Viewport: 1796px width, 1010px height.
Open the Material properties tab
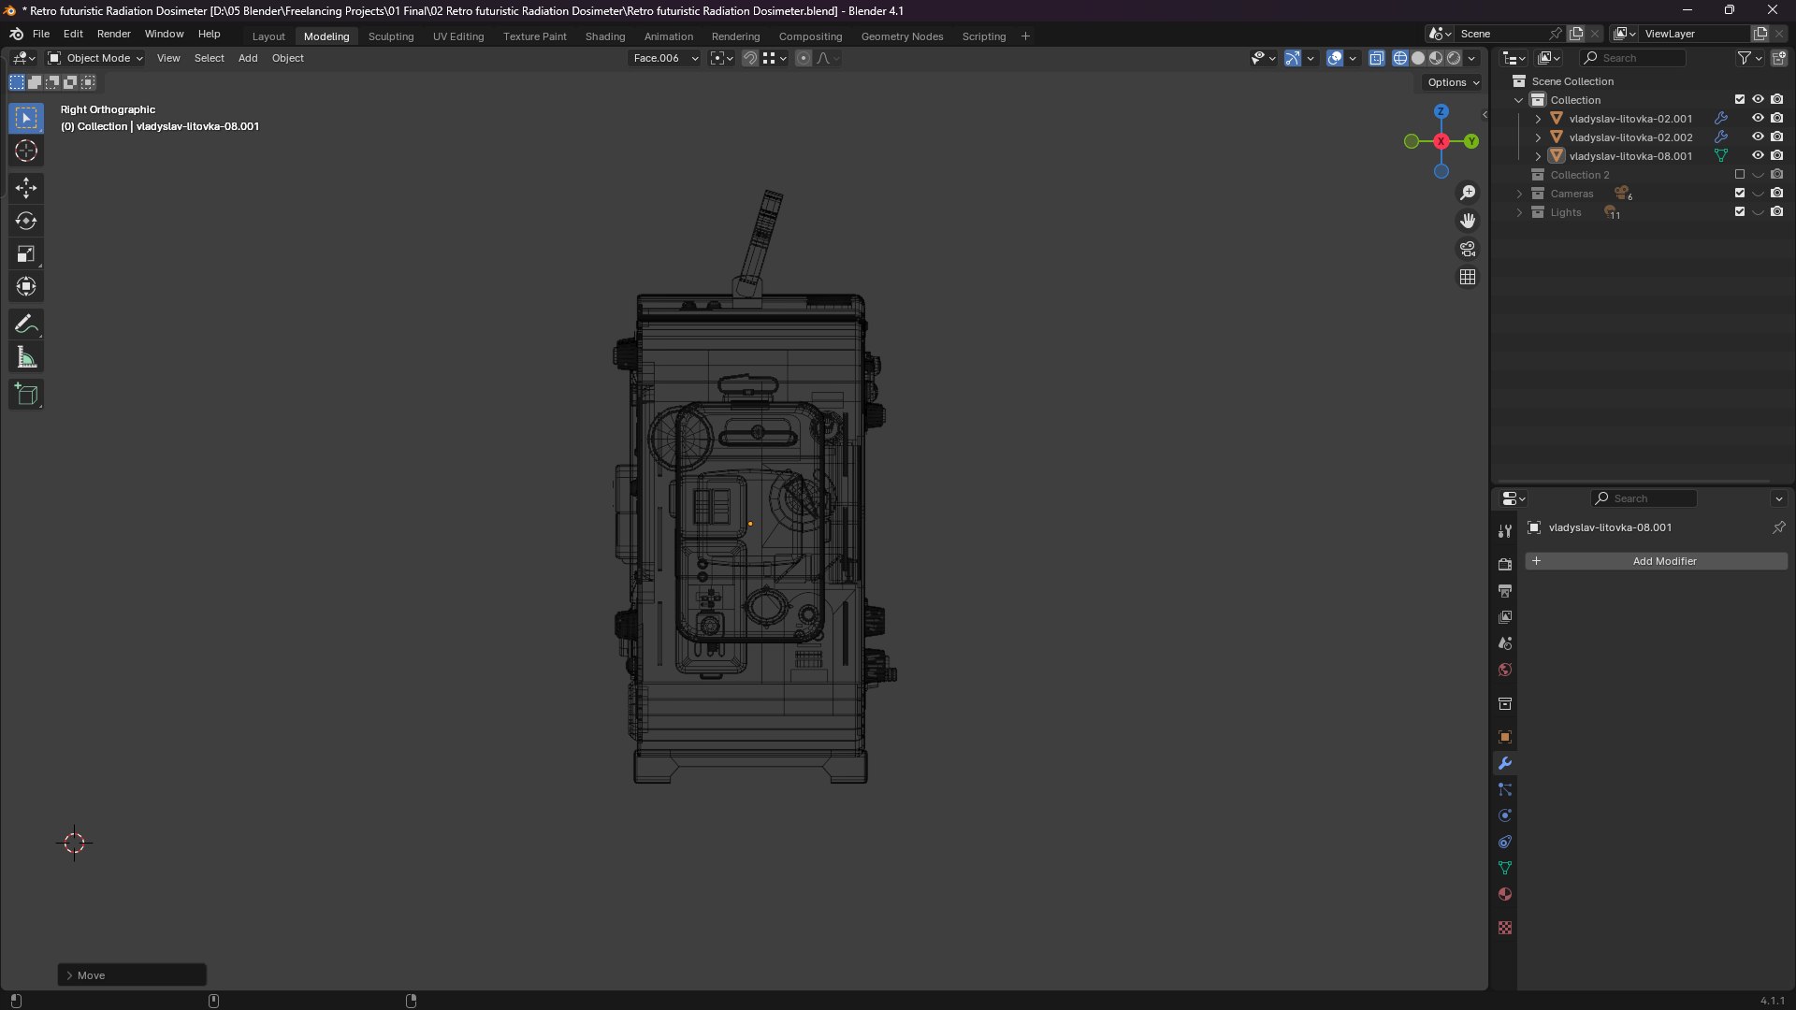click(x=1505, y=895)
